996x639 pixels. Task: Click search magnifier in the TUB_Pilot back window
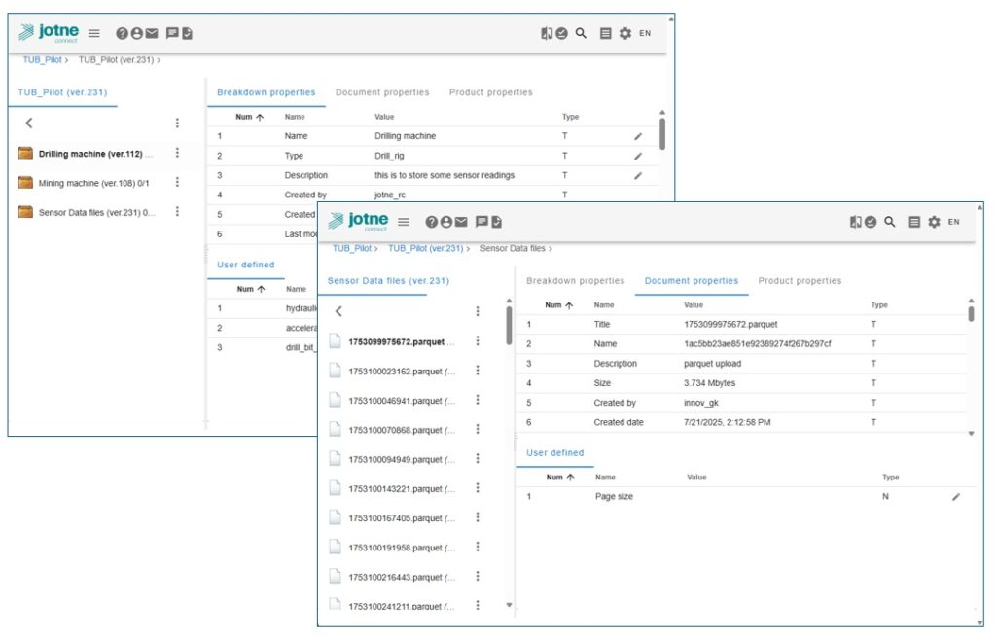coord(581,33)
